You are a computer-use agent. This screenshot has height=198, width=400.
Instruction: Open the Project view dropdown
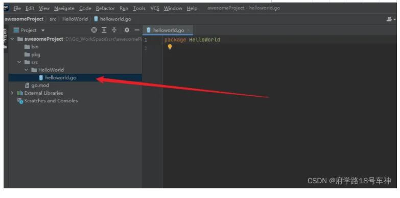(29, 30)
